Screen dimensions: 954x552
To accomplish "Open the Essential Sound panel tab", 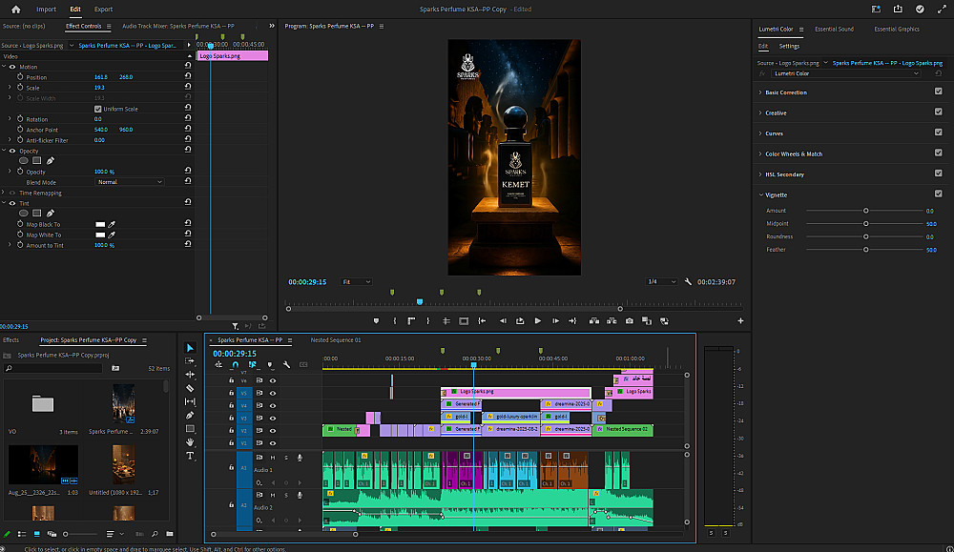I will 833,30.
